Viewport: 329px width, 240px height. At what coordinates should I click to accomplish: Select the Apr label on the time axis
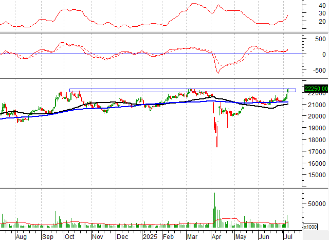(216, 236)
